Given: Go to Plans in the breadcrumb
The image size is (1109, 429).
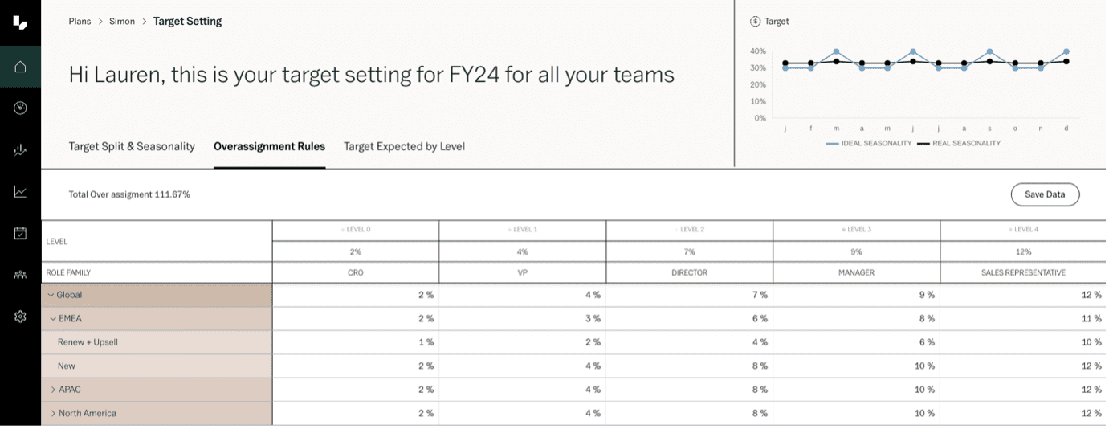Looking at the screenshot, I should pyautogui.click(x=80, y=22).
